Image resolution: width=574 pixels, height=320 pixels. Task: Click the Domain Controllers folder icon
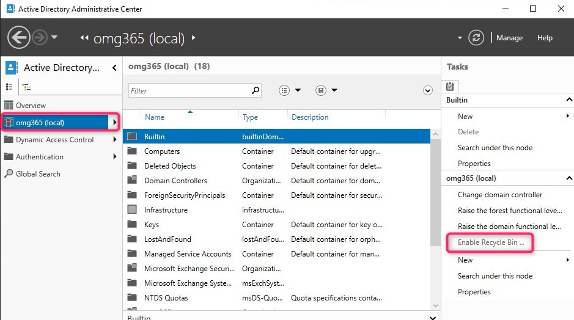pos(132,181)
